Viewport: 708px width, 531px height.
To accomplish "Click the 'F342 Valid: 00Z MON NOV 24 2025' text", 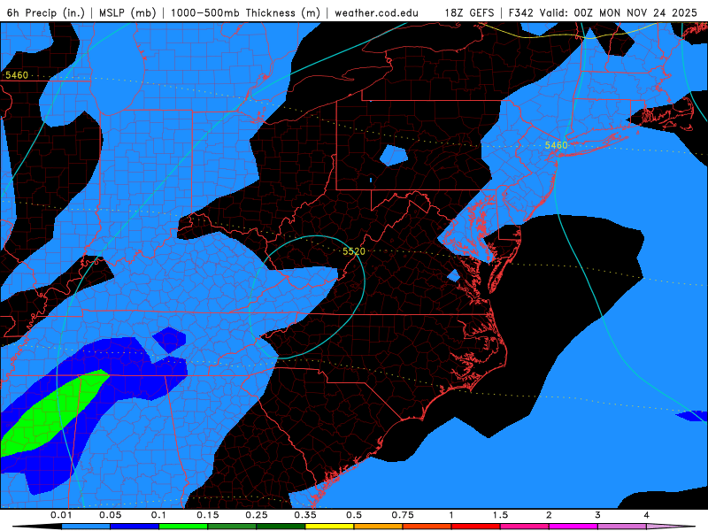I will point(603,12).
